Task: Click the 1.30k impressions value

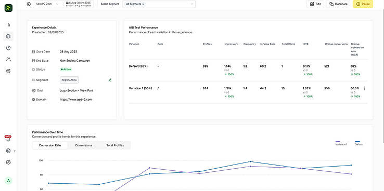Action: pyautogui.click(x=228, y=88)
